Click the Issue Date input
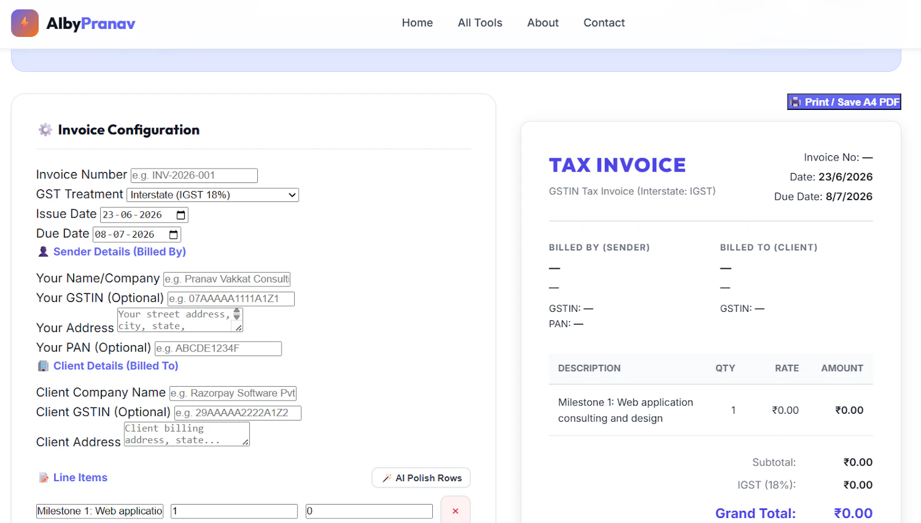This screenshot has height=523, width=921. click(144, 215)
